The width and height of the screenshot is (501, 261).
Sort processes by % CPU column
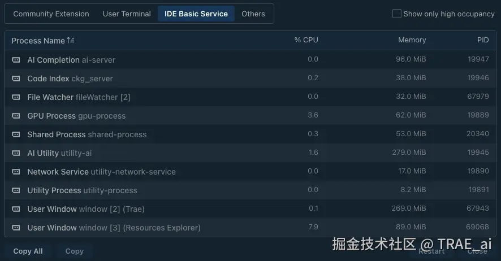pyautogui.click(x=306, y=40)
